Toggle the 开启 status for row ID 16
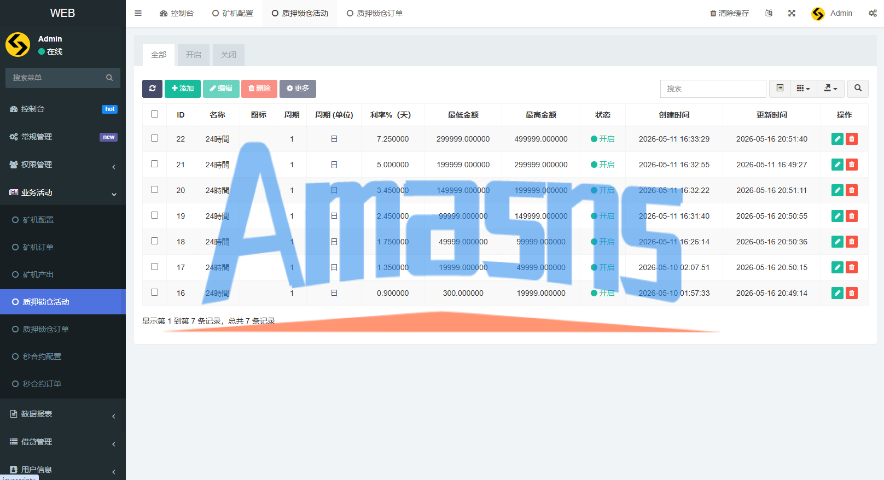The image size is (884, 480). coord(602,293)
